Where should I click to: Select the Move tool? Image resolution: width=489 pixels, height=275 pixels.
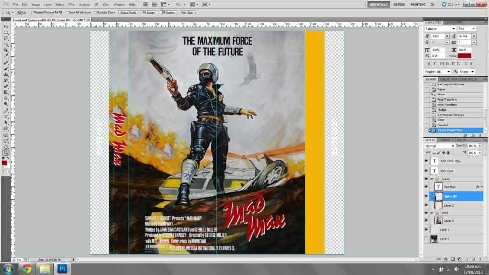6,26
